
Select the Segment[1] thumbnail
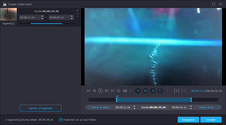8,14
